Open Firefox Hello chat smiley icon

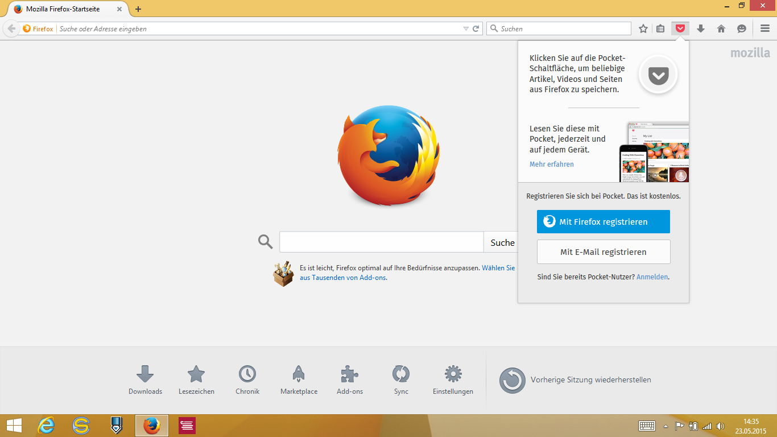pos(742,28)
